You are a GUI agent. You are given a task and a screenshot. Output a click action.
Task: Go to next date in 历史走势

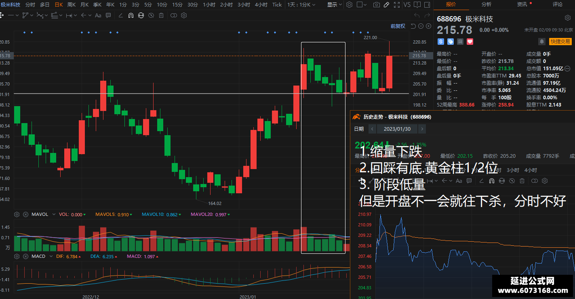coord(422,129)
